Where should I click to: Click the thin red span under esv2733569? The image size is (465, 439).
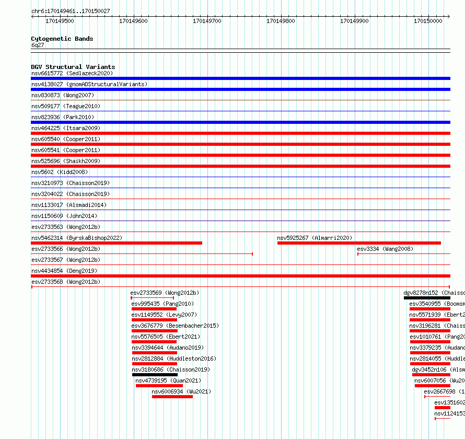coord(153,298)
